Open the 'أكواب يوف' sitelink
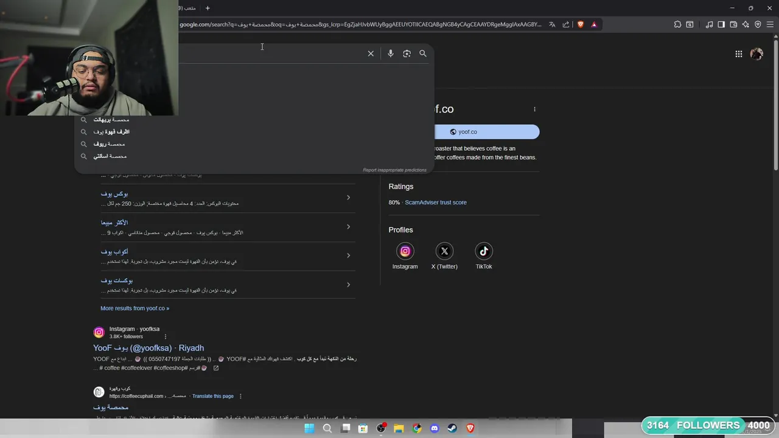 click(x=114, y=251)
